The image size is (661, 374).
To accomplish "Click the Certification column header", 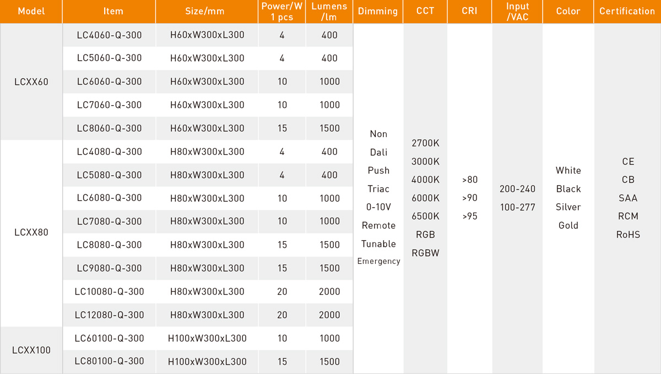I will 627,11.
